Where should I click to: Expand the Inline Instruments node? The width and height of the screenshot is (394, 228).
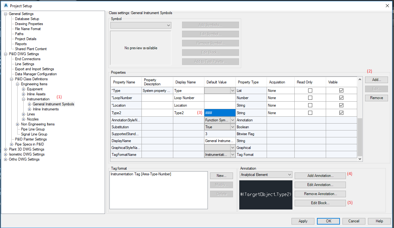[x=29, y=109]
